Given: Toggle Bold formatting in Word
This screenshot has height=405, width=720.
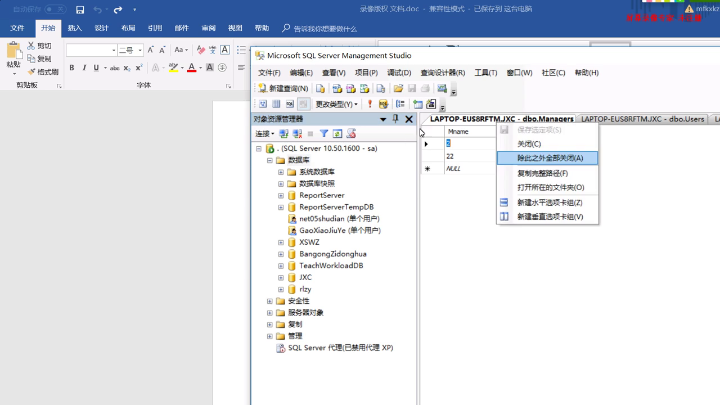Looking at the screenshot, I should (x=71, y=67).
